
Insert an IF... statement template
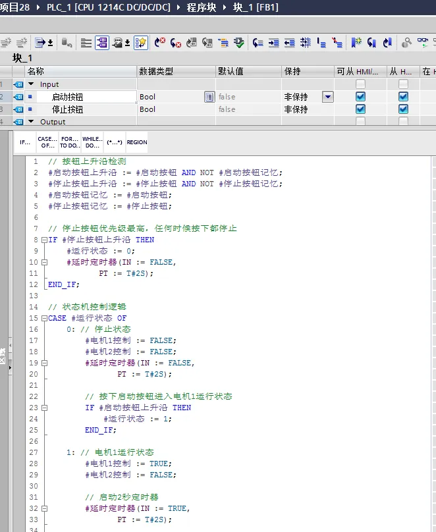[x=25, y=142]
